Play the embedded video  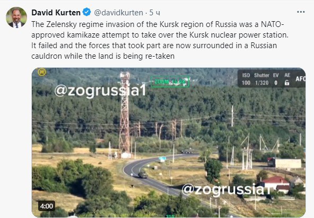[x=169, y=142]
